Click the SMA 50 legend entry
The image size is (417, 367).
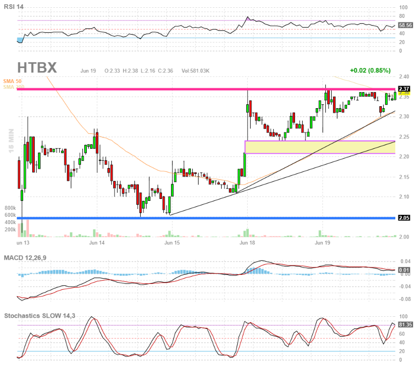(13, 81)
